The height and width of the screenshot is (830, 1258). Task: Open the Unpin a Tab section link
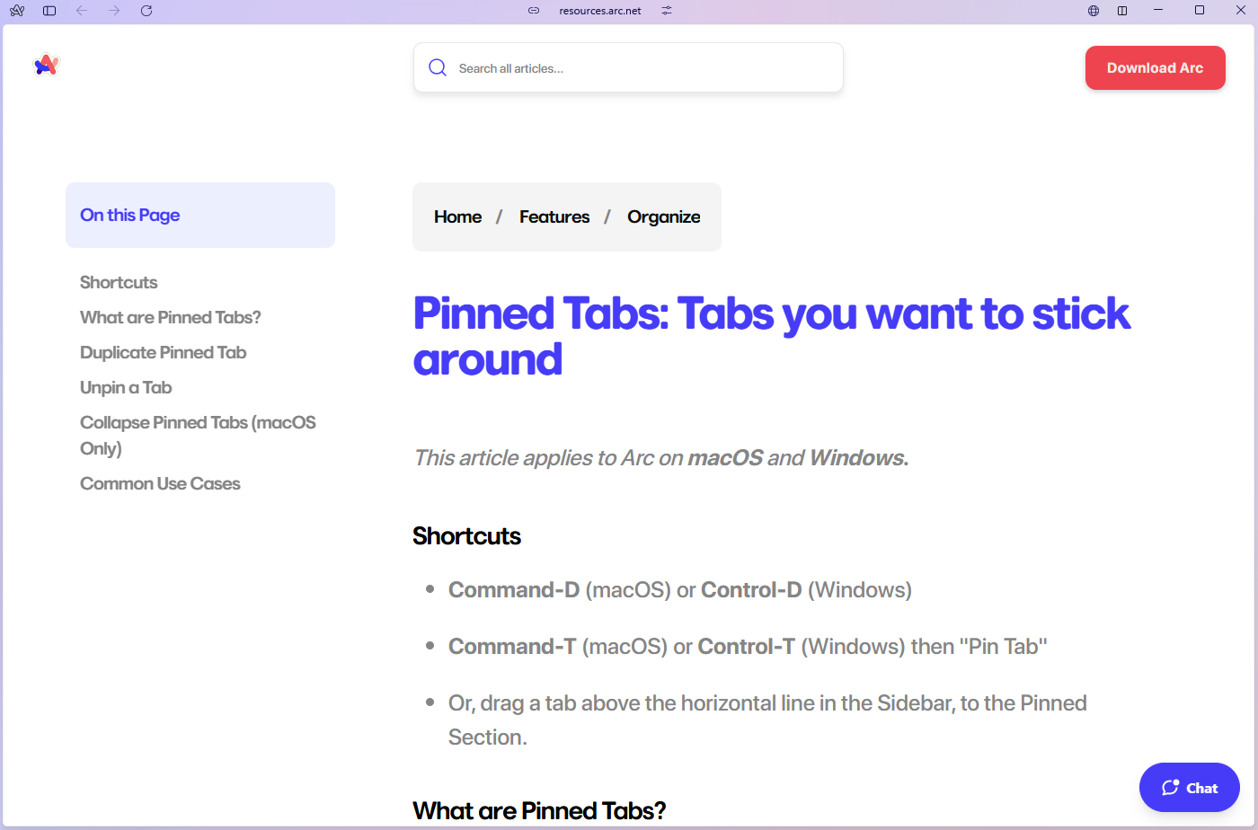[126, 387]
